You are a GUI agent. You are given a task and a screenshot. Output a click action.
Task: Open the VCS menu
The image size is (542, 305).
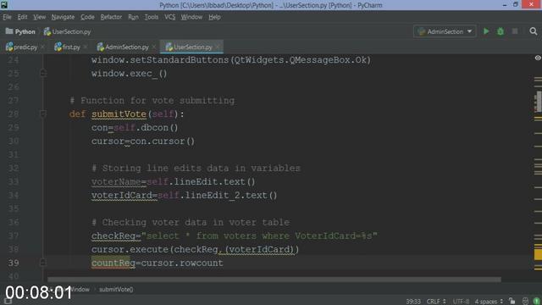click(169, 17)
